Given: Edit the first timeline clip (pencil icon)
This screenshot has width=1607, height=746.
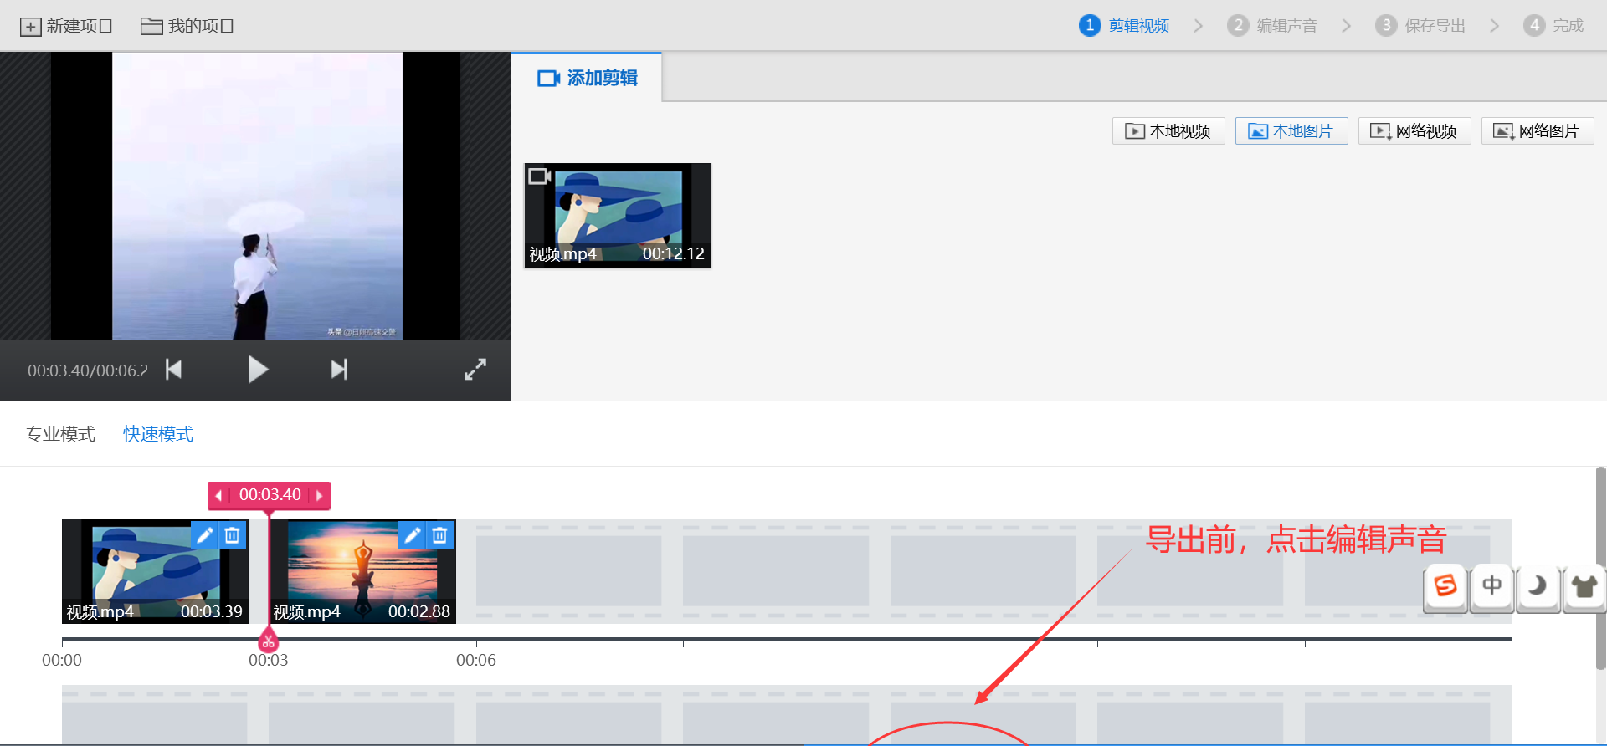Looking at the screenshot, I should 204,535.
